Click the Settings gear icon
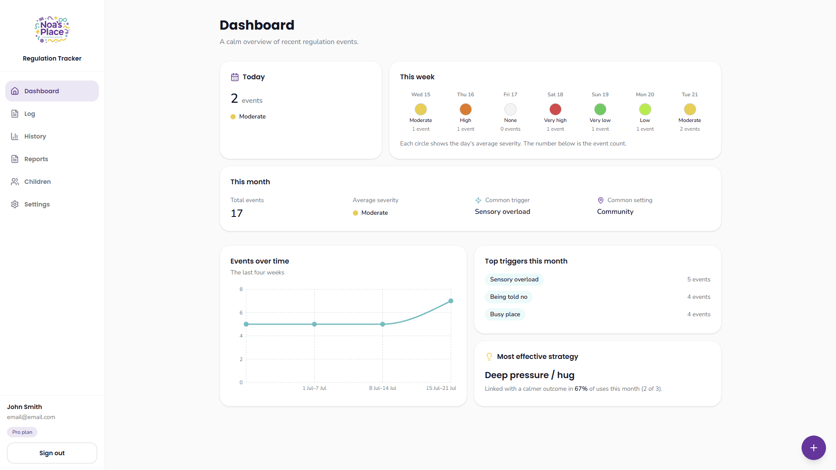 (15, 204)
